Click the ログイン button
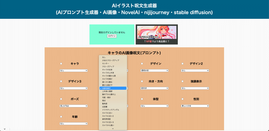269x131 pixels. coord(112,36)
